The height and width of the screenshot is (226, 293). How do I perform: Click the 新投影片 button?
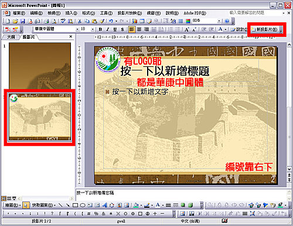pyautogui.click(x=265, y=29)
